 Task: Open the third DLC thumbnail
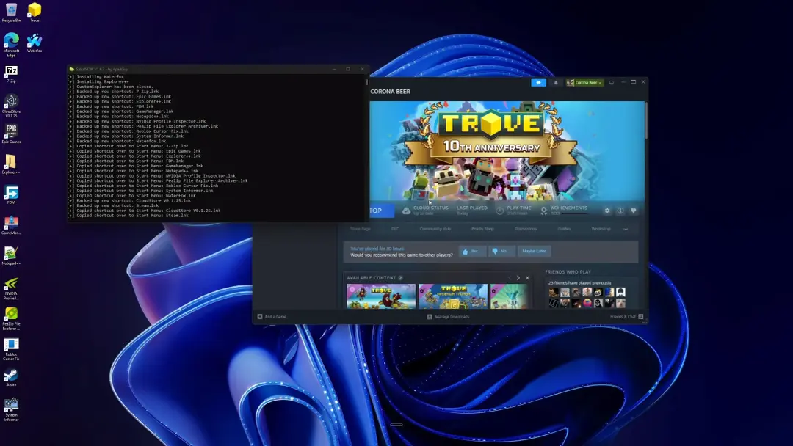(x=510, y=296)
